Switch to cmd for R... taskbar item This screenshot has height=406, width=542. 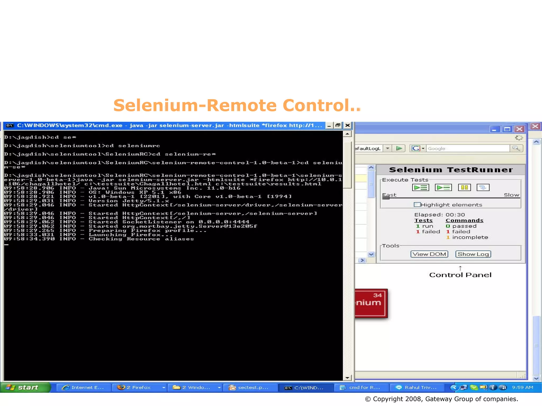(361, 387)
